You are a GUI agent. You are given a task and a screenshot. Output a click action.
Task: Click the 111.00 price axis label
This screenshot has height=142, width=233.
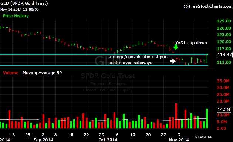224,62
